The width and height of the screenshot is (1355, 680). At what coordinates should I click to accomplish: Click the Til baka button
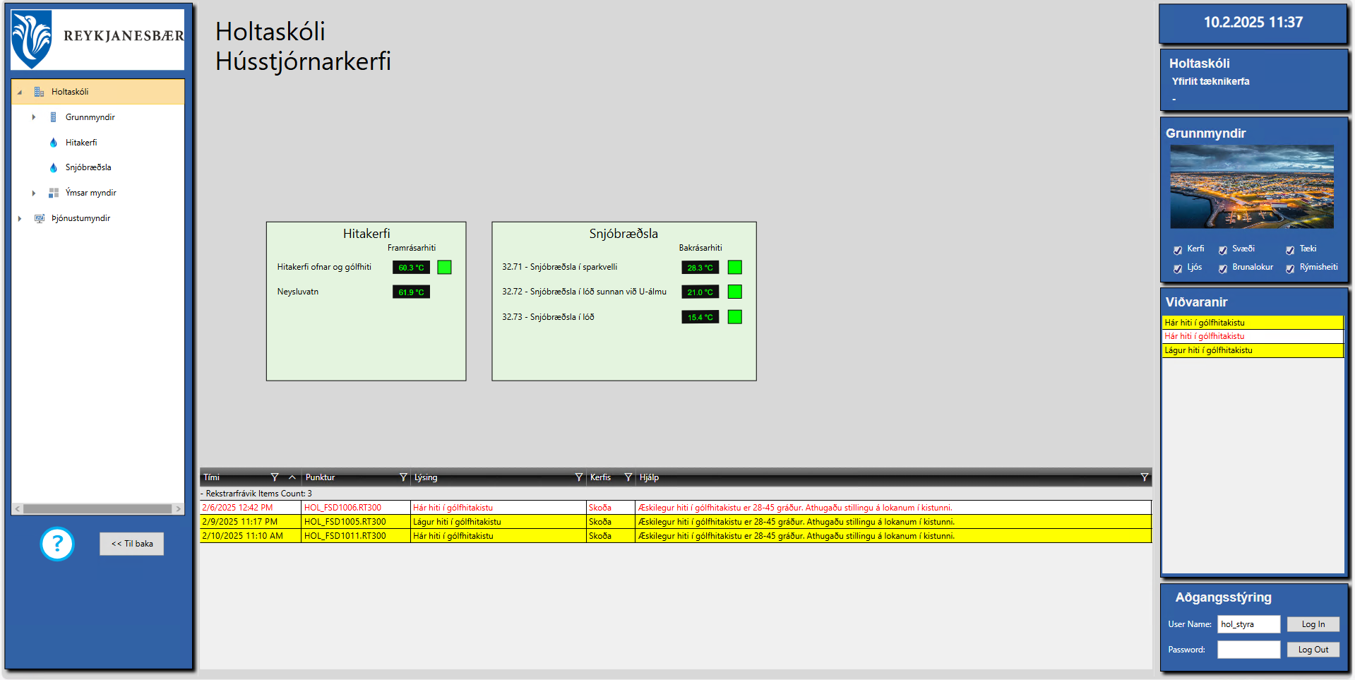tap(131, 544)
